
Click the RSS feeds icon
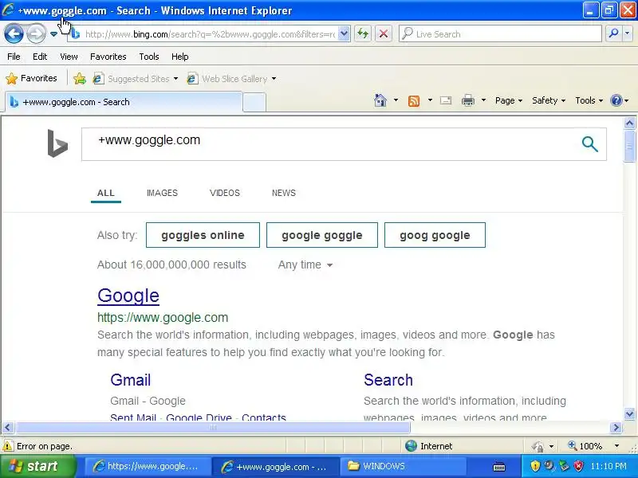(413, 100)
